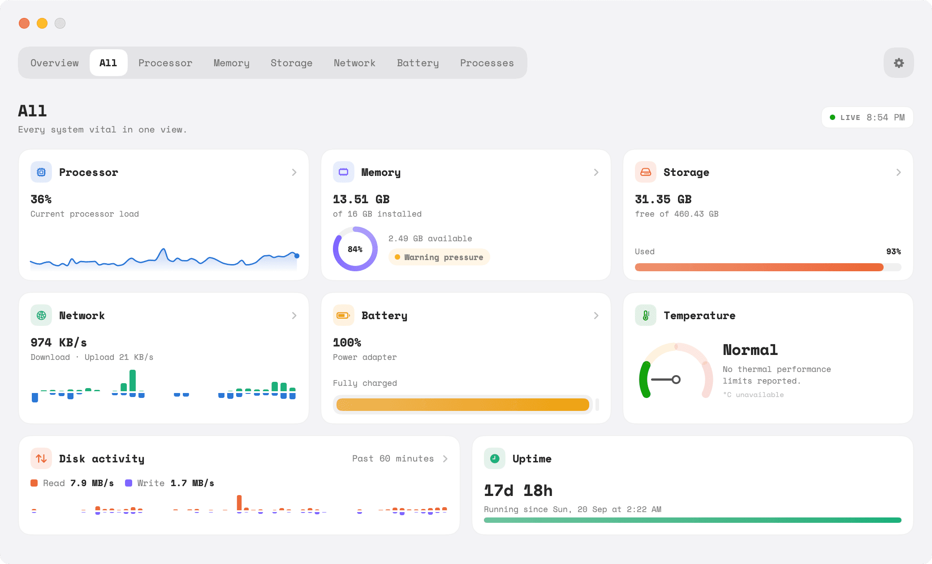Click the orange Read legend swatch
The width and height of the screenshot is (932, 564).
[x=34, y=483]
